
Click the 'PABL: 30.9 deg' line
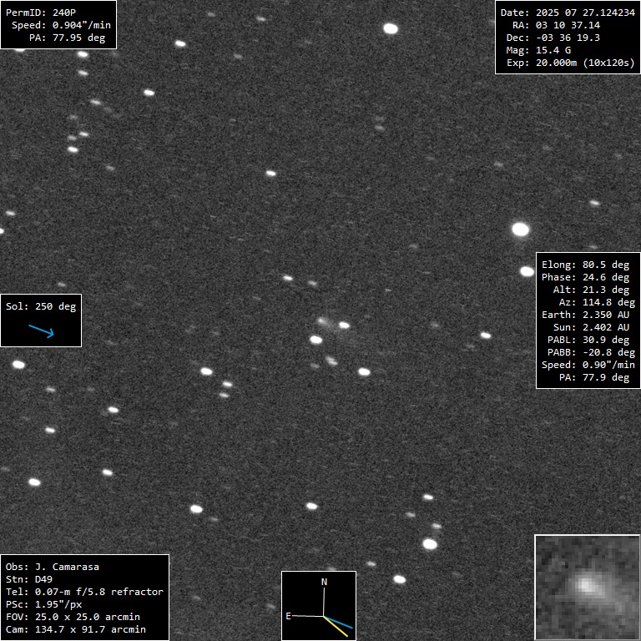pos(588,341)
